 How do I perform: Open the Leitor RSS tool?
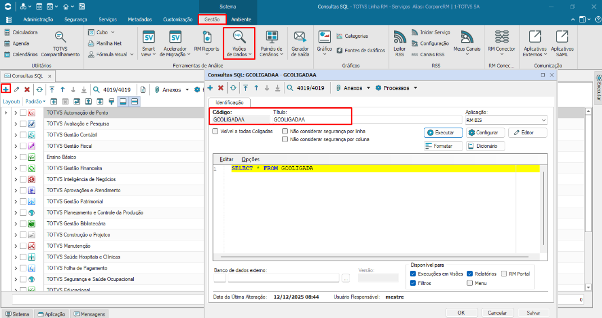point(400,43)
